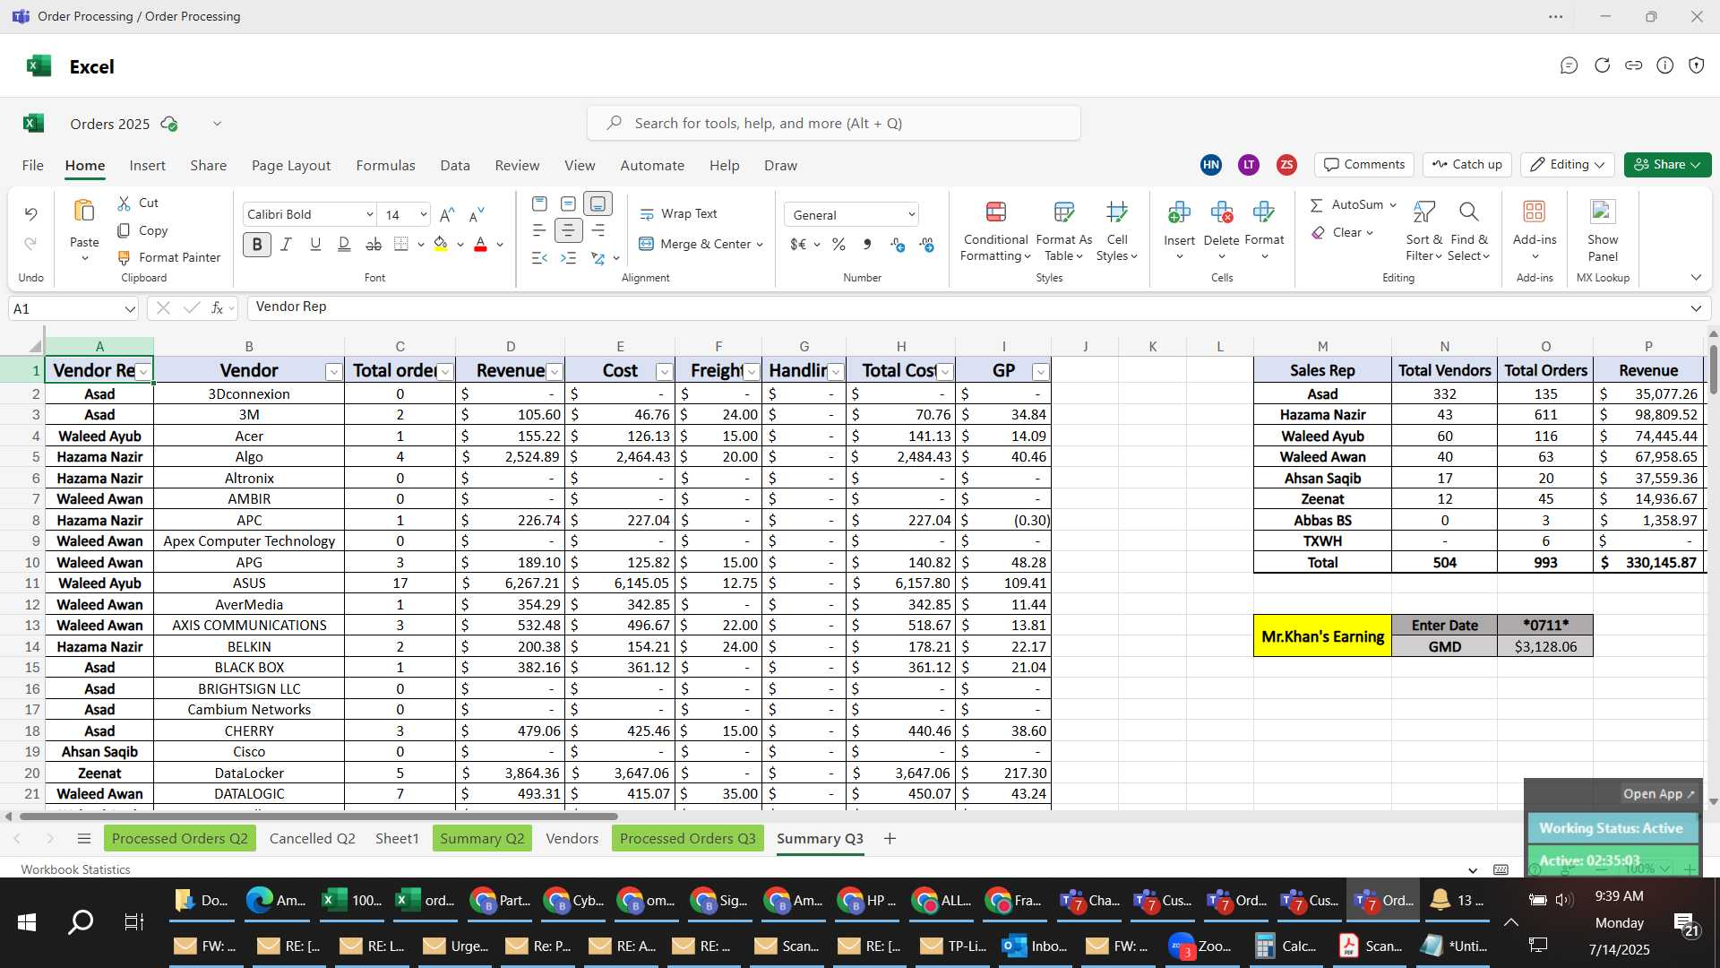1720x968 pixels.
Task: Expand the Name Box dropdown
Action: pos(130,308)
